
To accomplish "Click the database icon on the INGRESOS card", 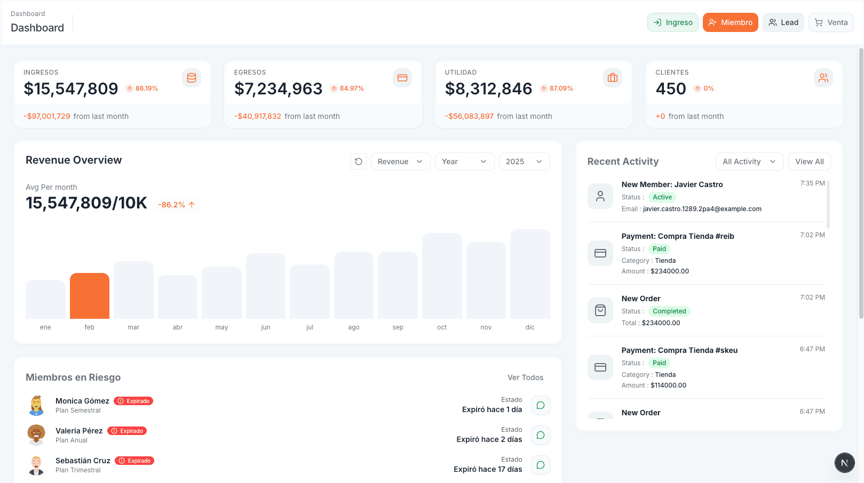I will (x=191, y=77).
